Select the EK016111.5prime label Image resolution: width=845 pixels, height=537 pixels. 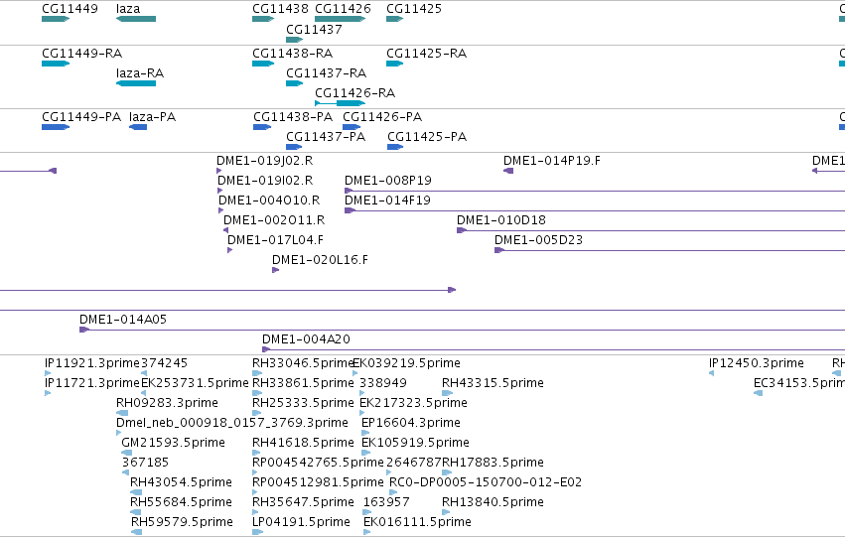[x=417, y=522]
